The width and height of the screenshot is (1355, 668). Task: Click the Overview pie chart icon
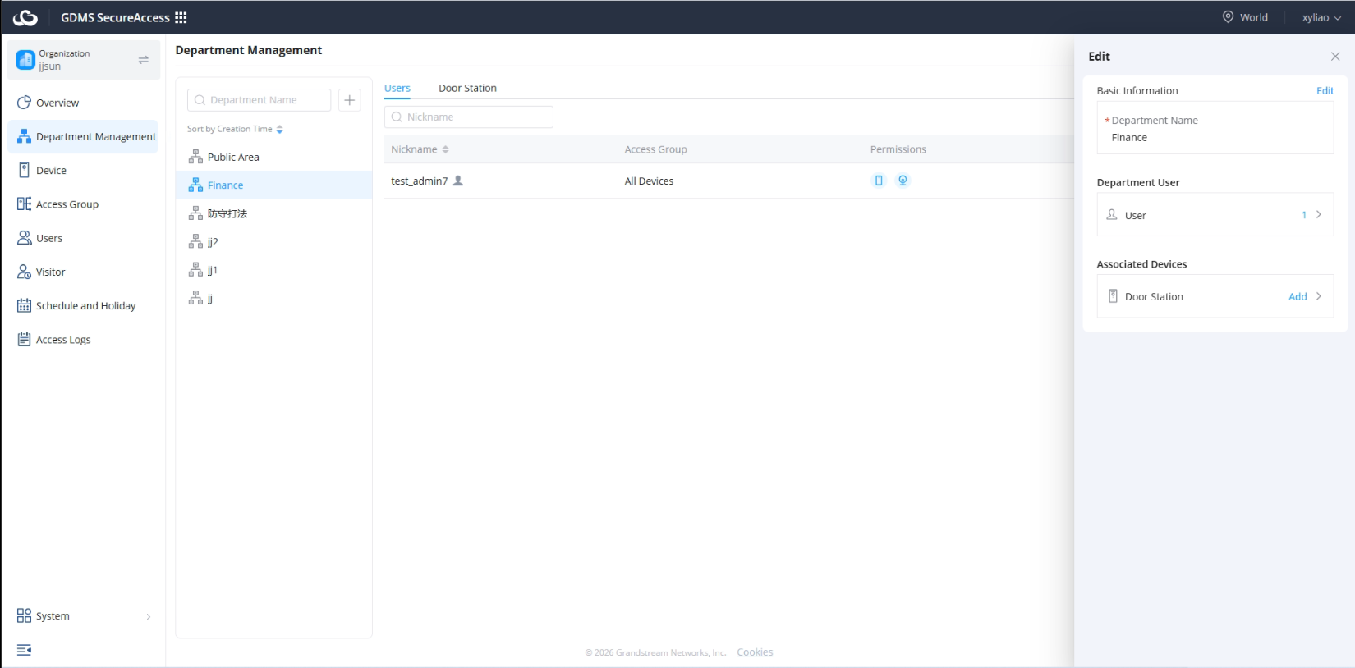click(x=24, y=103)
